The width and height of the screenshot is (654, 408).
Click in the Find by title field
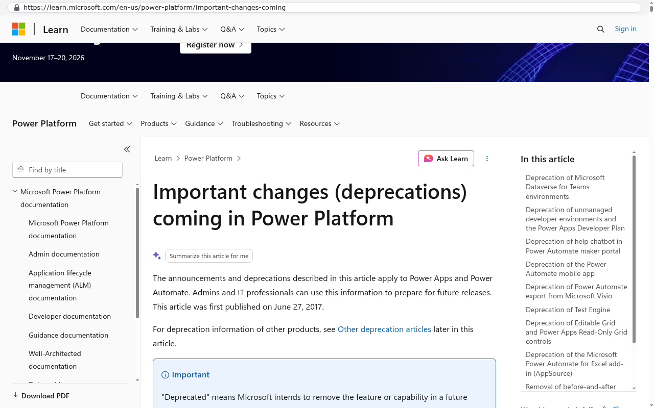[x=67, y=170]
